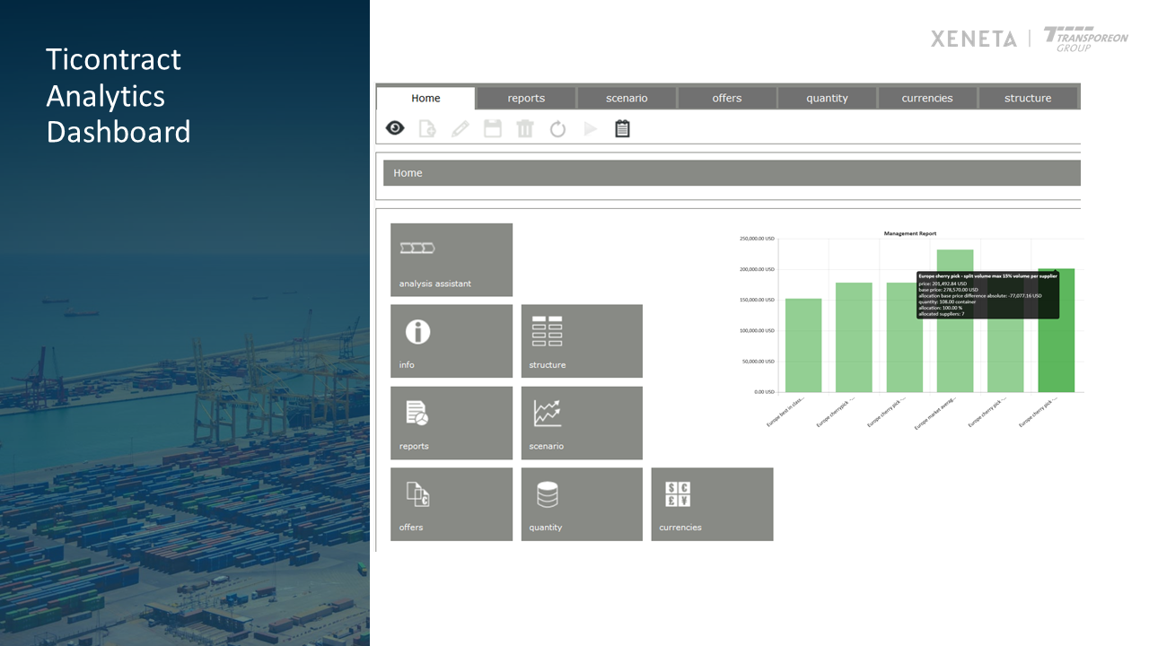Viewport: 1149px width, 646px height.
Task: Switch to the scenario tab
Action: coord(627,98)
